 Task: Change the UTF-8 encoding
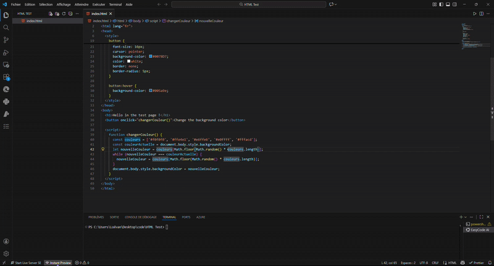coord(424,263)
